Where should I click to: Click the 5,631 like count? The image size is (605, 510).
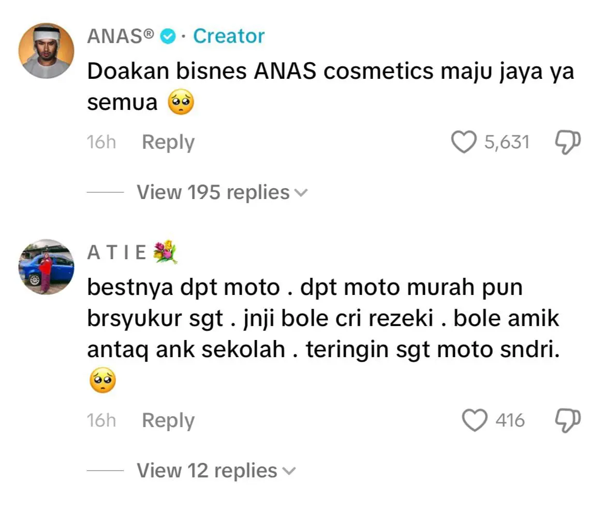coord(507,142)
